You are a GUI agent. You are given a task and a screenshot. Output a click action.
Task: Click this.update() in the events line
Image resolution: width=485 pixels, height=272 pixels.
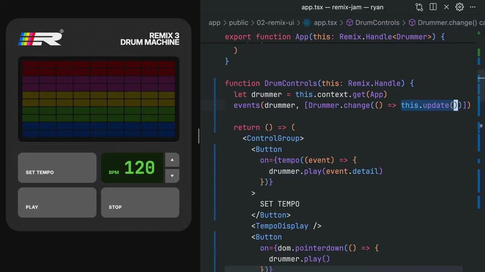tap(430, 105)
